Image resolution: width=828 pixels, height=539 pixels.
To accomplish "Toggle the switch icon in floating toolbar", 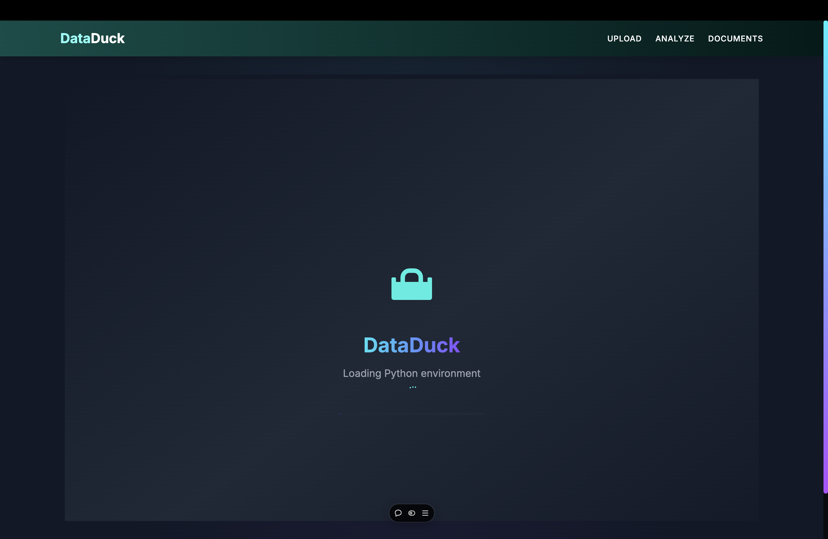I will point(411,513).
